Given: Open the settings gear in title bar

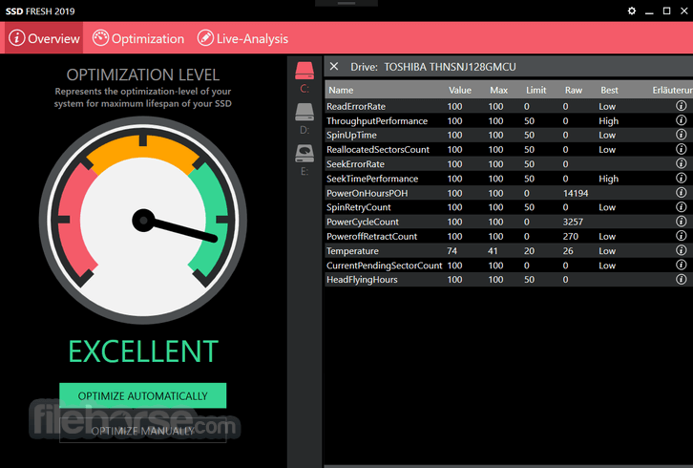Looking at the screenshot, I should click(632, 11).
